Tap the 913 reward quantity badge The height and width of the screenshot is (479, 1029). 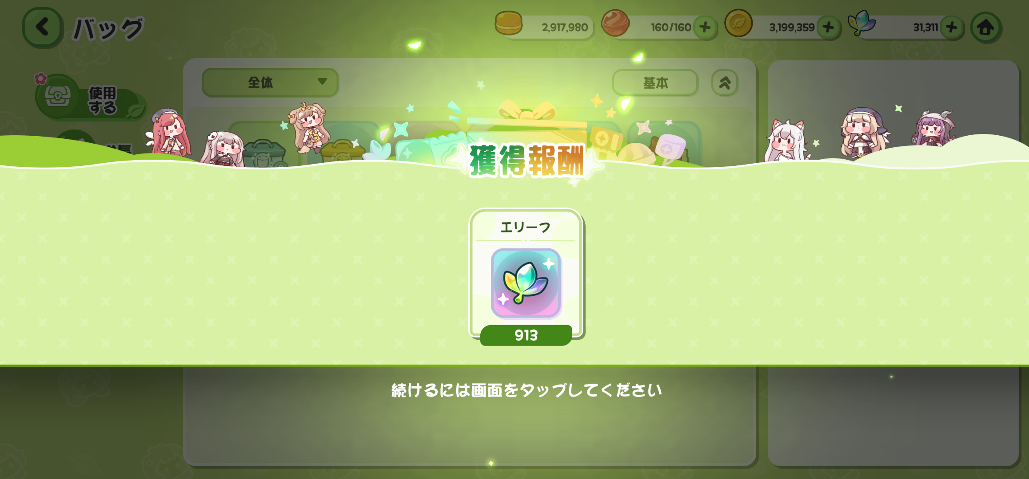tap(526, 335)
